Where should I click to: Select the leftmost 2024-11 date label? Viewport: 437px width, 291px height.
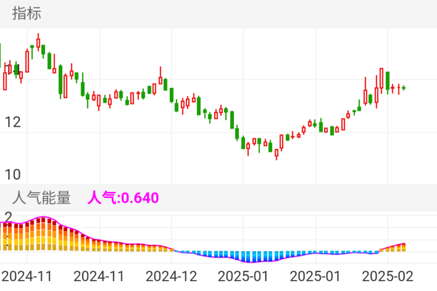27,274
